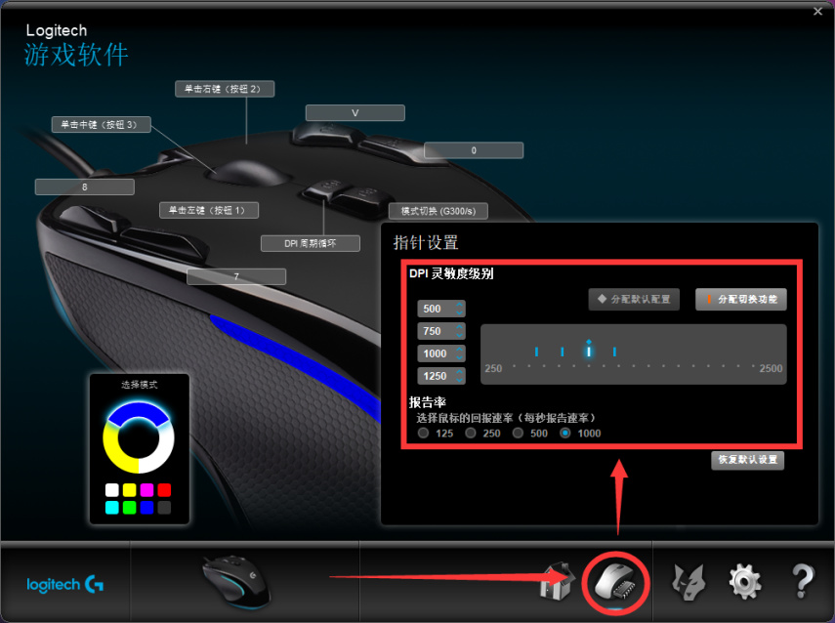Pick the yellow color swatch

click(130, 490)
